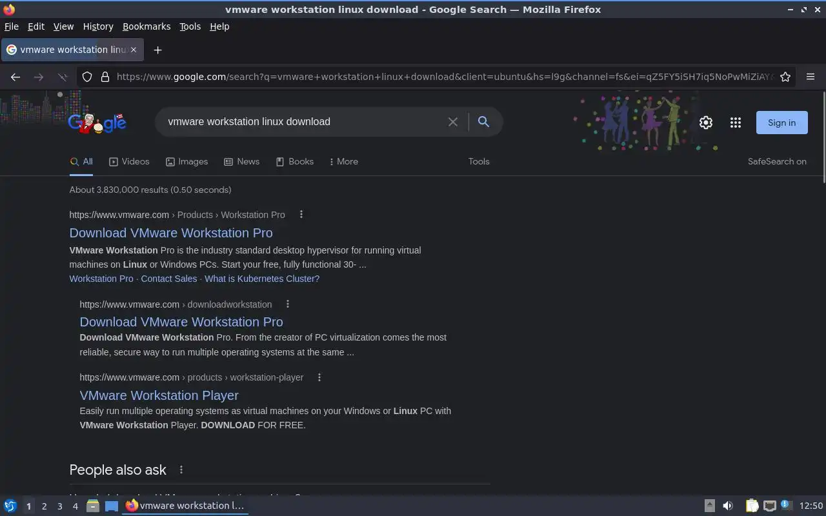Expand the search Tools options
Screen dimensions: 826x516
pos(479,161)
